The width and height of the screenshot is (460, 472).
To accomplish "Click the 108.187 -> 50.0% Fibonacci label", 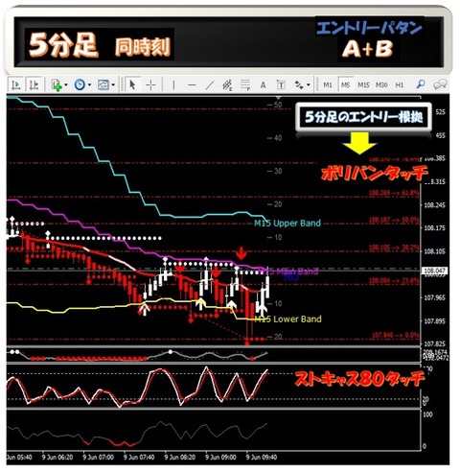I will coord(394,220).
